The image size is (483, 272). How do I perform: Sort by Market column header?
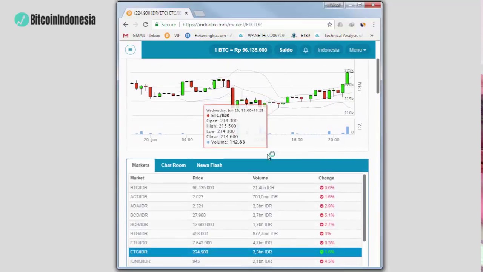click(x=137, y=178)
